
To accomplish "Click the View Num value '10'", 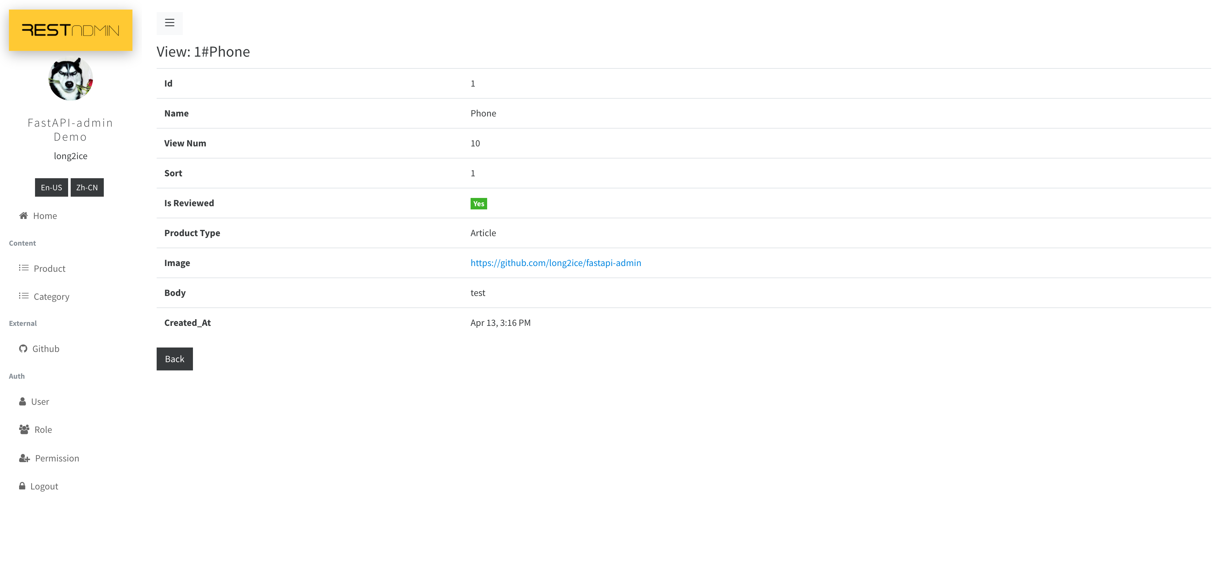I will coord(475,143).
